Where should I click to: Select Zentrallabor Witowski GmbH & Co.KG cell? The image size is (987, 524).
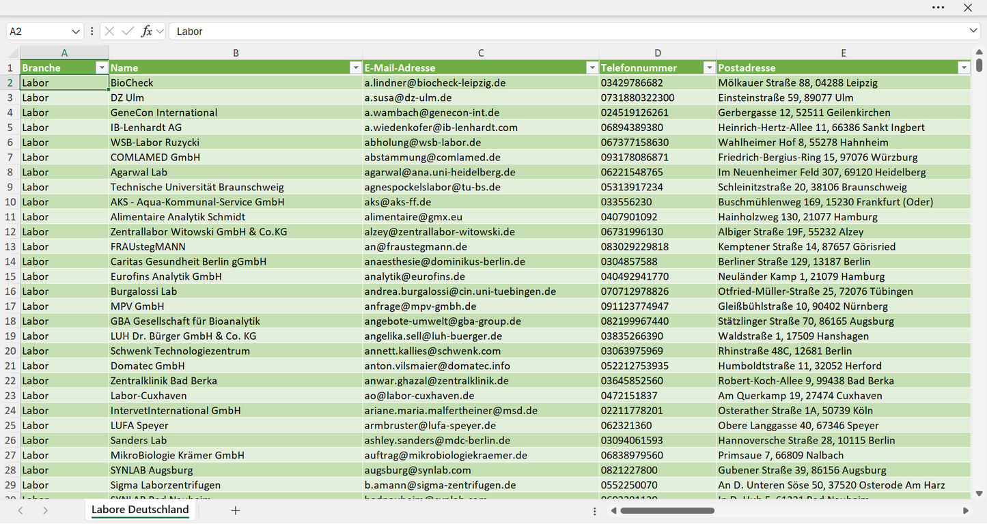(236, 232)
